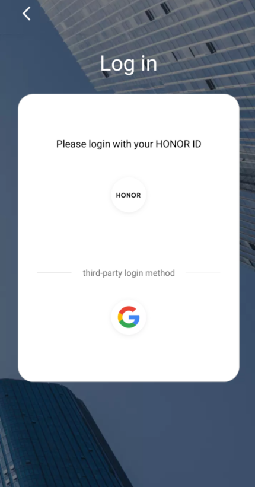Click the colorful Google "G" logo
This screenshot has width=255, height=487.
coord(129,317)
